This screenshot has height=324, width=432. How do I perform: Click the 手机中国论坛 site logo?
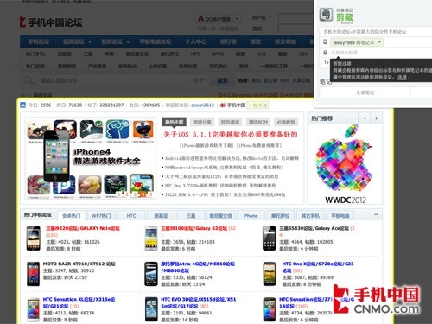(51, 22)
